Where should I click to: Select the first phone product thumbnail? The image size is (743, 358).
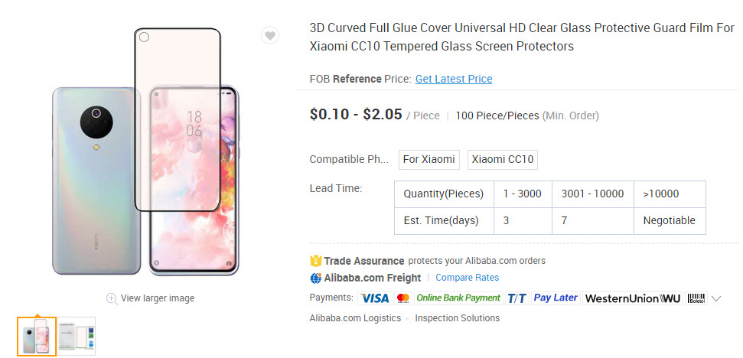(x=37, y=336)
